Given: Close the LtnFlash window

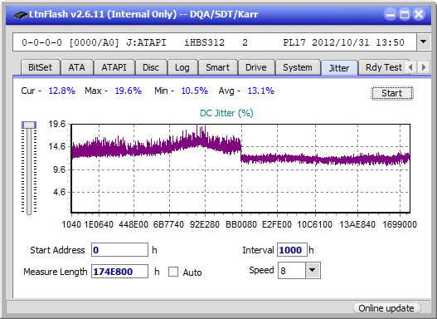Looking at the screenshot, I should pos(419,14).
